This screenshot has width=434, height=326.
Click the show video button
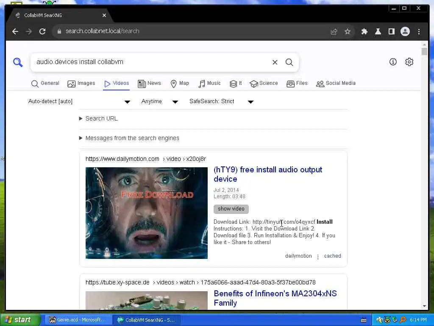(231, 209)
